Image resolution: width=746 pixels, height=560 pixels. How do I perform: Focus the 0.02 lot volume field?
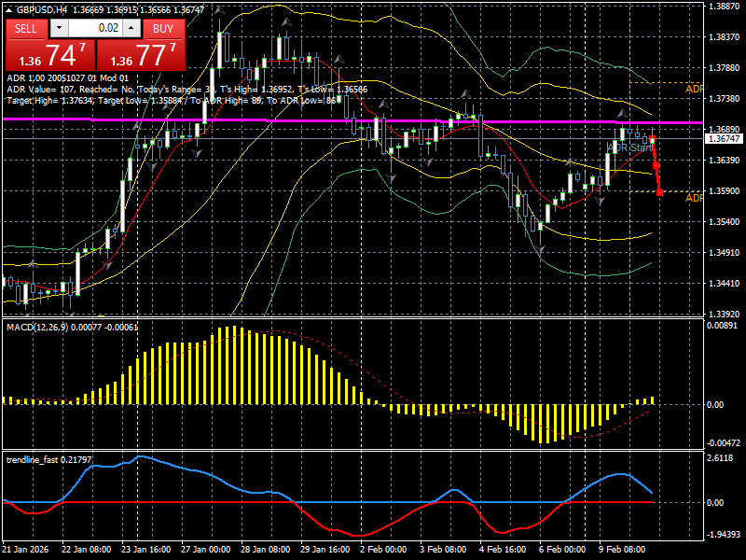click(96, 28)
